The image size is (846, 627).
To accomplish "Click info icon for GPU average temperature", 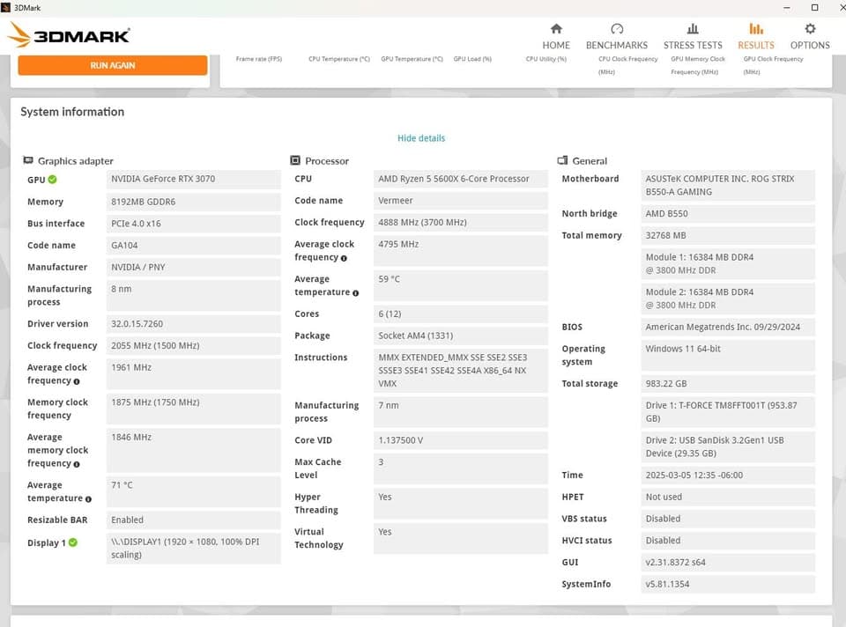I will [x=88, y=499].
